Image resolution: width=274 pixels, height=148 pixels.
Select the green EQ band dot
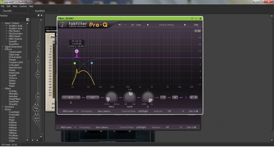pos(75,63)
